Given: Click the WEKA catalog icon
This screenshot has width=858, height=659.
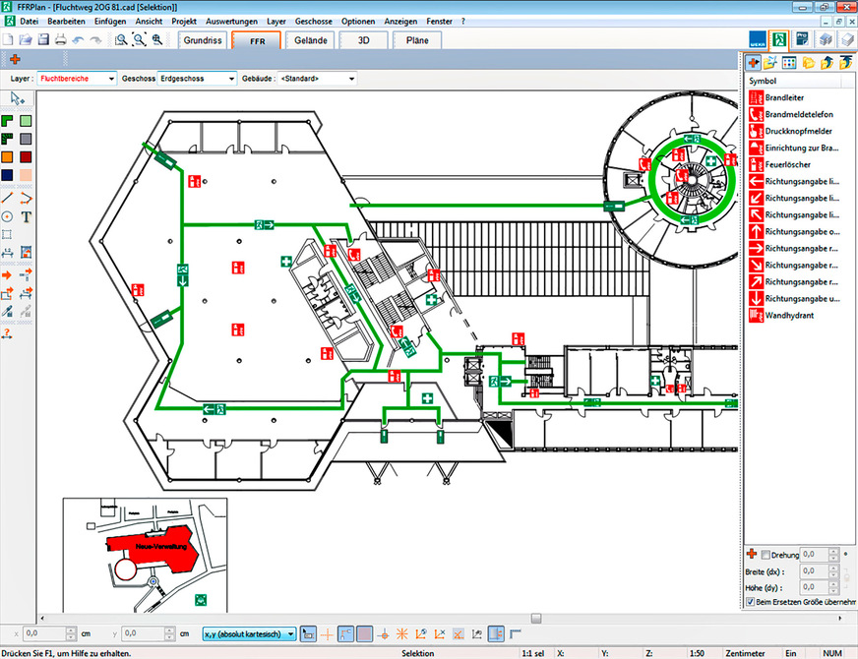Looking at the screenshot, I should 756,39.
